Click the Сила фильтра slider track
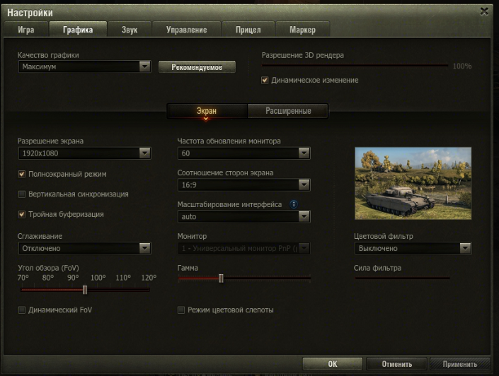499x376 pixels. (x=402, y=278)
